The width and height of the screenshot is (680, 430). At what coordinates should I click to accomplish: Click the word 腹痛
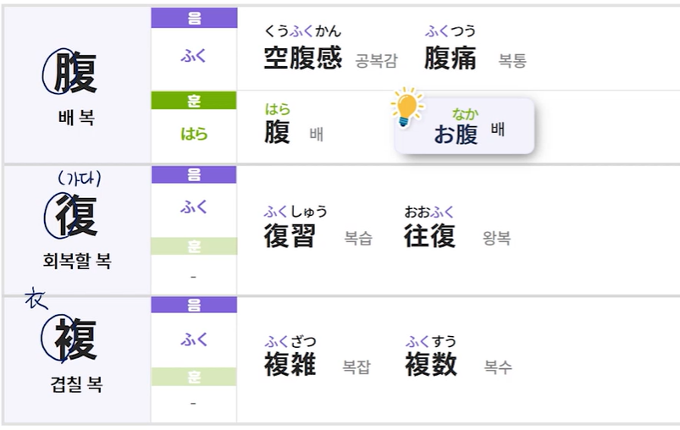tap(450, 58)
